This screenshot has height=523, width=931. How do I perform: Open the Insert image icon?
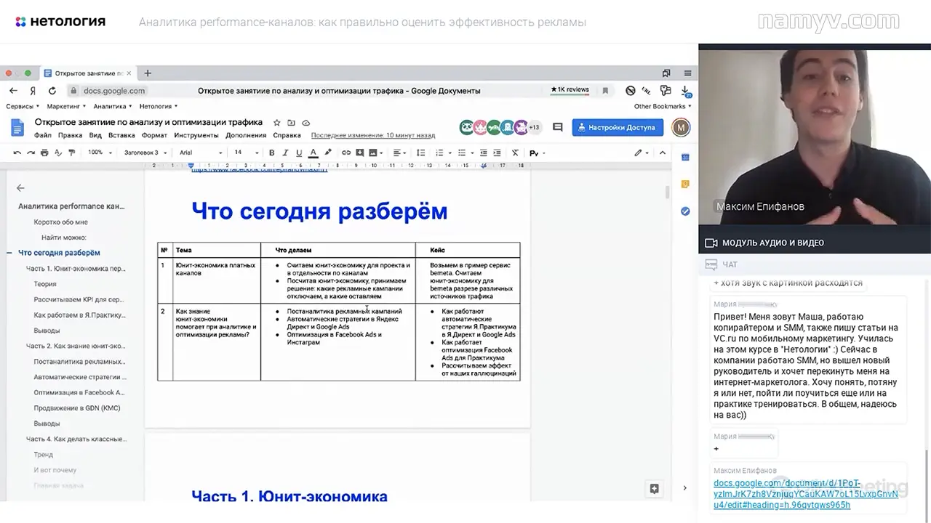[372, 153]
